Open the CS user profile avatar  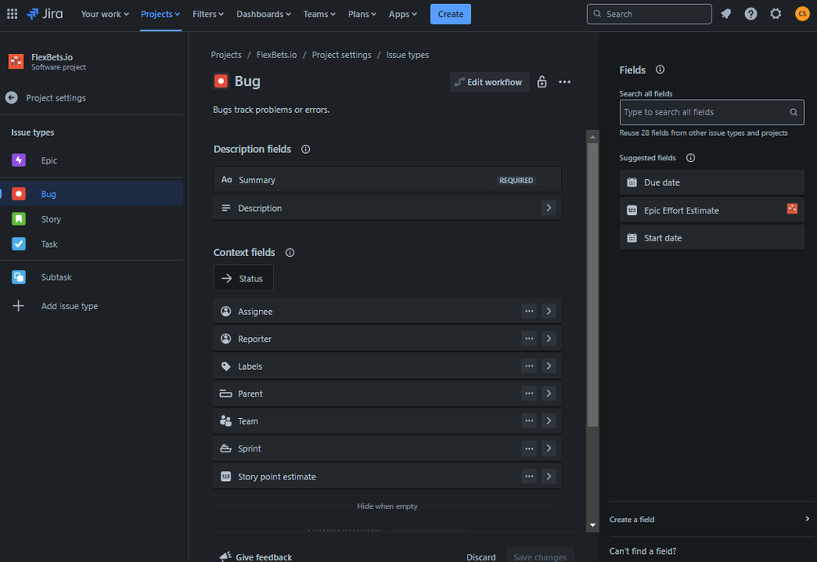coord(802,14)
